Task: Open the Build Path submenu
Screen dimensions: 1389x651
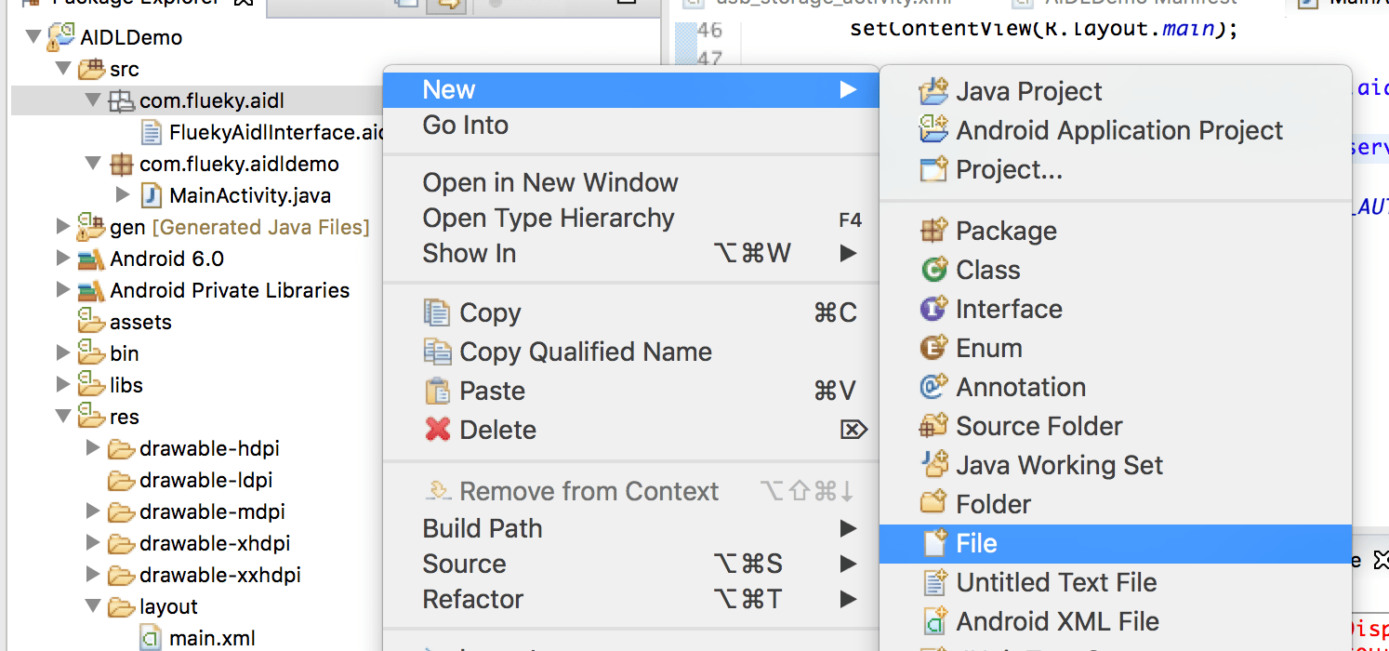Action: (483, 528)
